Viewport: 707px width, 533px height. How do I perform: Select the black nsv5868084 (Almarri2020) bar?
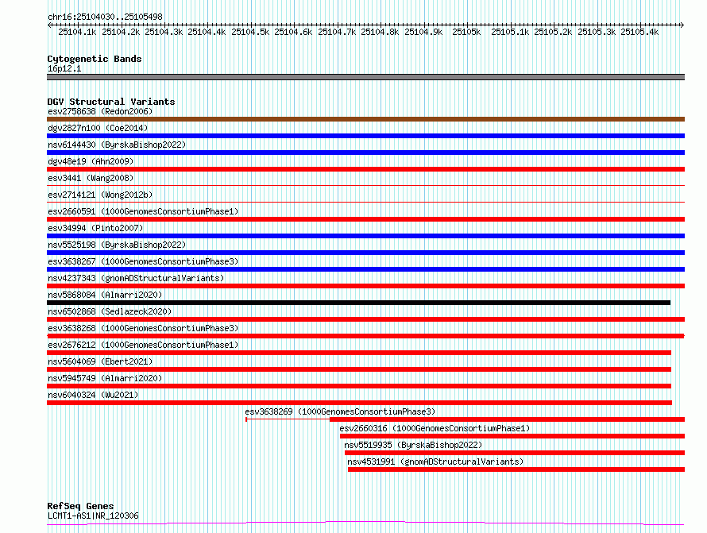[x=358, y=303]
